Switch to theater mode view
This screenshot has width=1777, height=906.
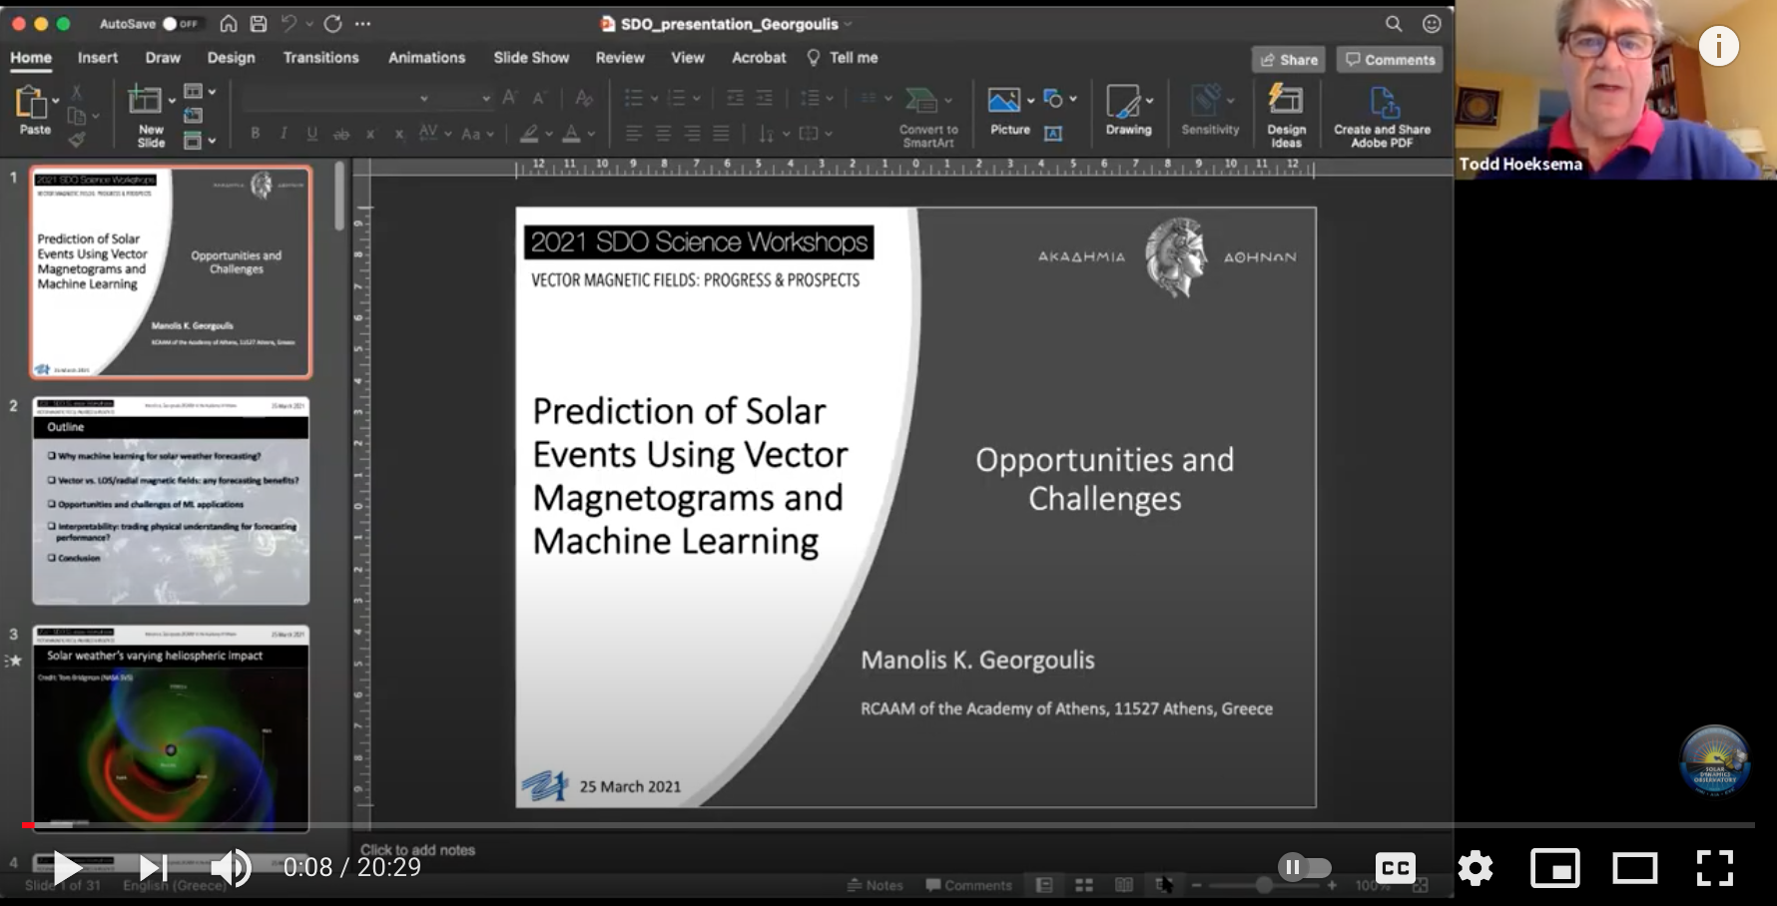coord(1635,868)
